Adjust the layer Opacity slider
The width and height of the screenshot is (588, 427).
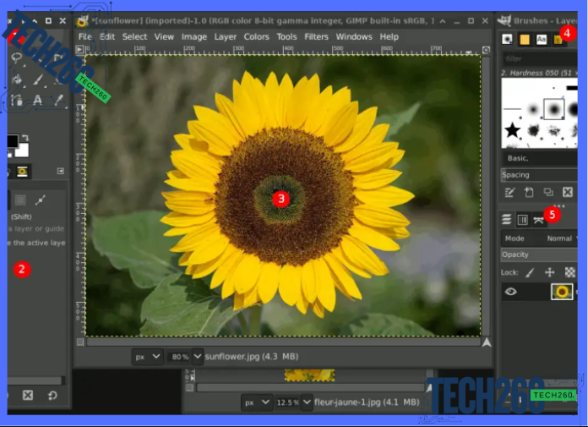tap(539, 255)
